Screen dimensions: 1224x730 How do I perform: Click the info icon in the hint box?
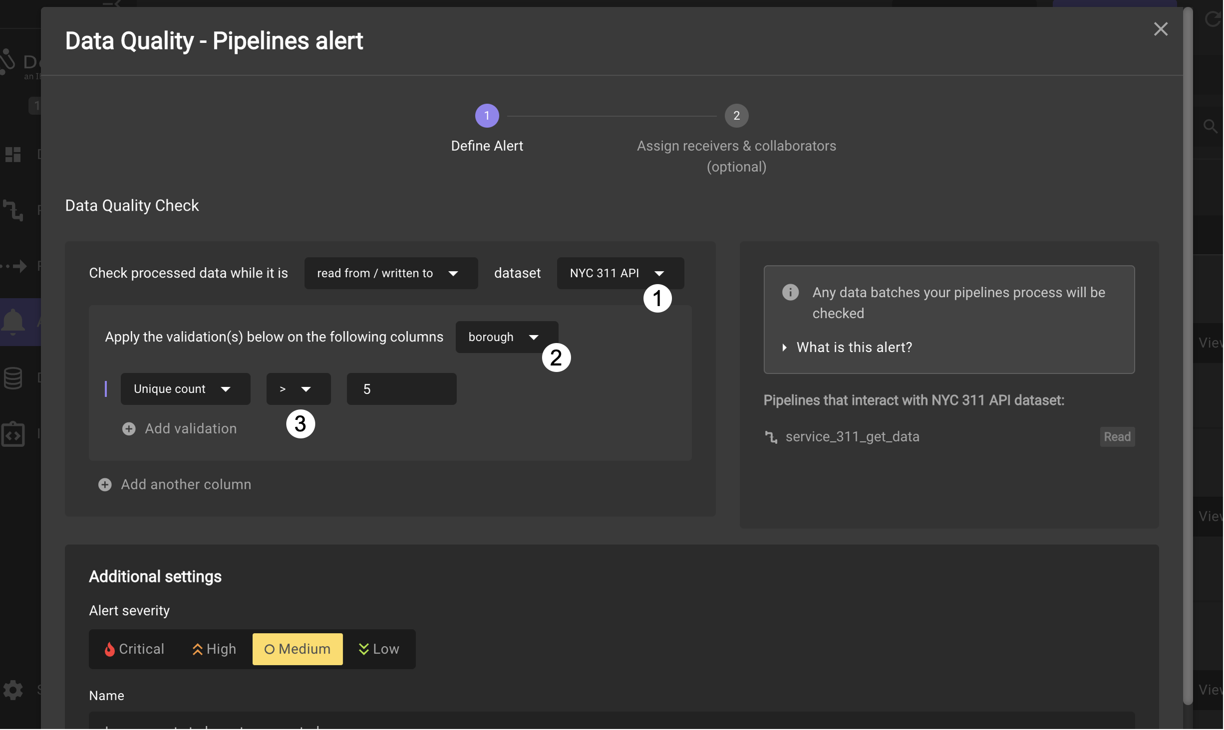click(x=791, y=293)
